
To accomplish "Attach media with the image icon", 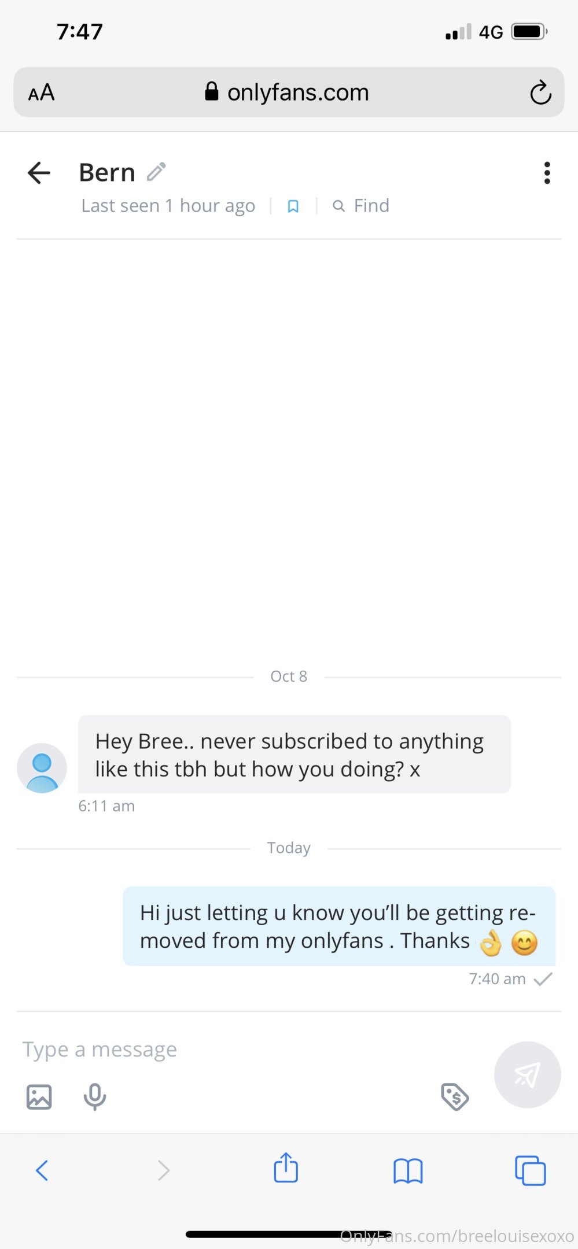I will [x=39, y=1096].
